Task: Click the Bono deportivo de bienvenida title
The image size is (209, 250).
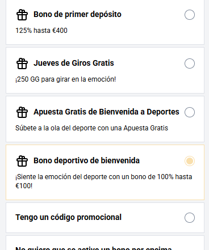Action: (x=86, y=160)
